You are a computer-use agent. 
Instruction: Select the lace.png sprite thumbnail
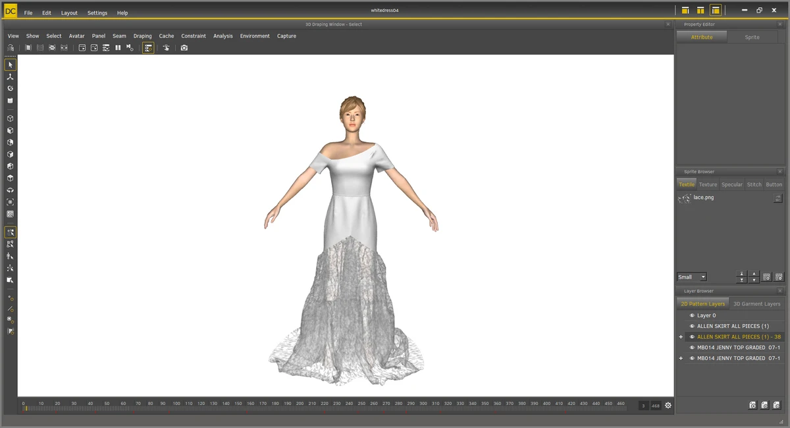coord(685,198)
